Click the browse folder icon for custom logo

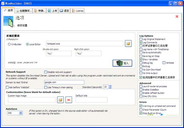click(60, 99)
